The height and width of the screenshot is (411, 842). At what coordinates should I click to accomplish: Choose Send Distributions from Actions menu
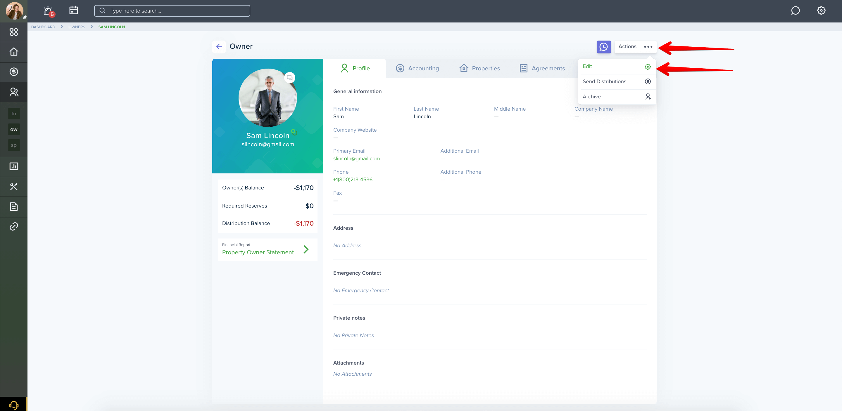[x=617, y=82]
